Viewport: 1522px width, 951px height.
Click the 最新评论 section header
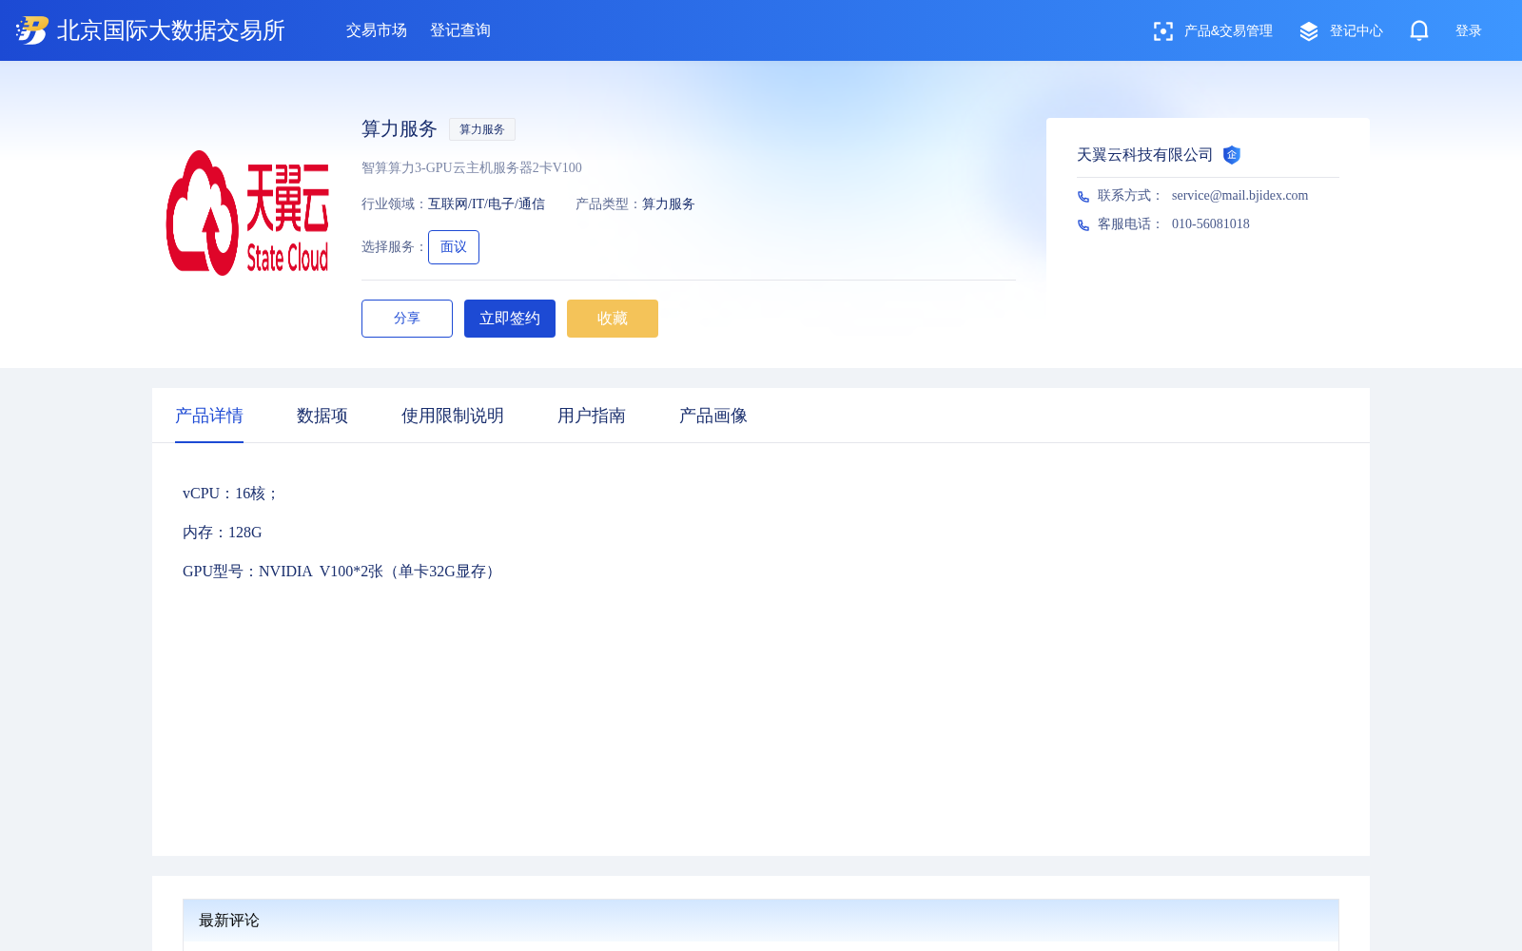(761, 921)
